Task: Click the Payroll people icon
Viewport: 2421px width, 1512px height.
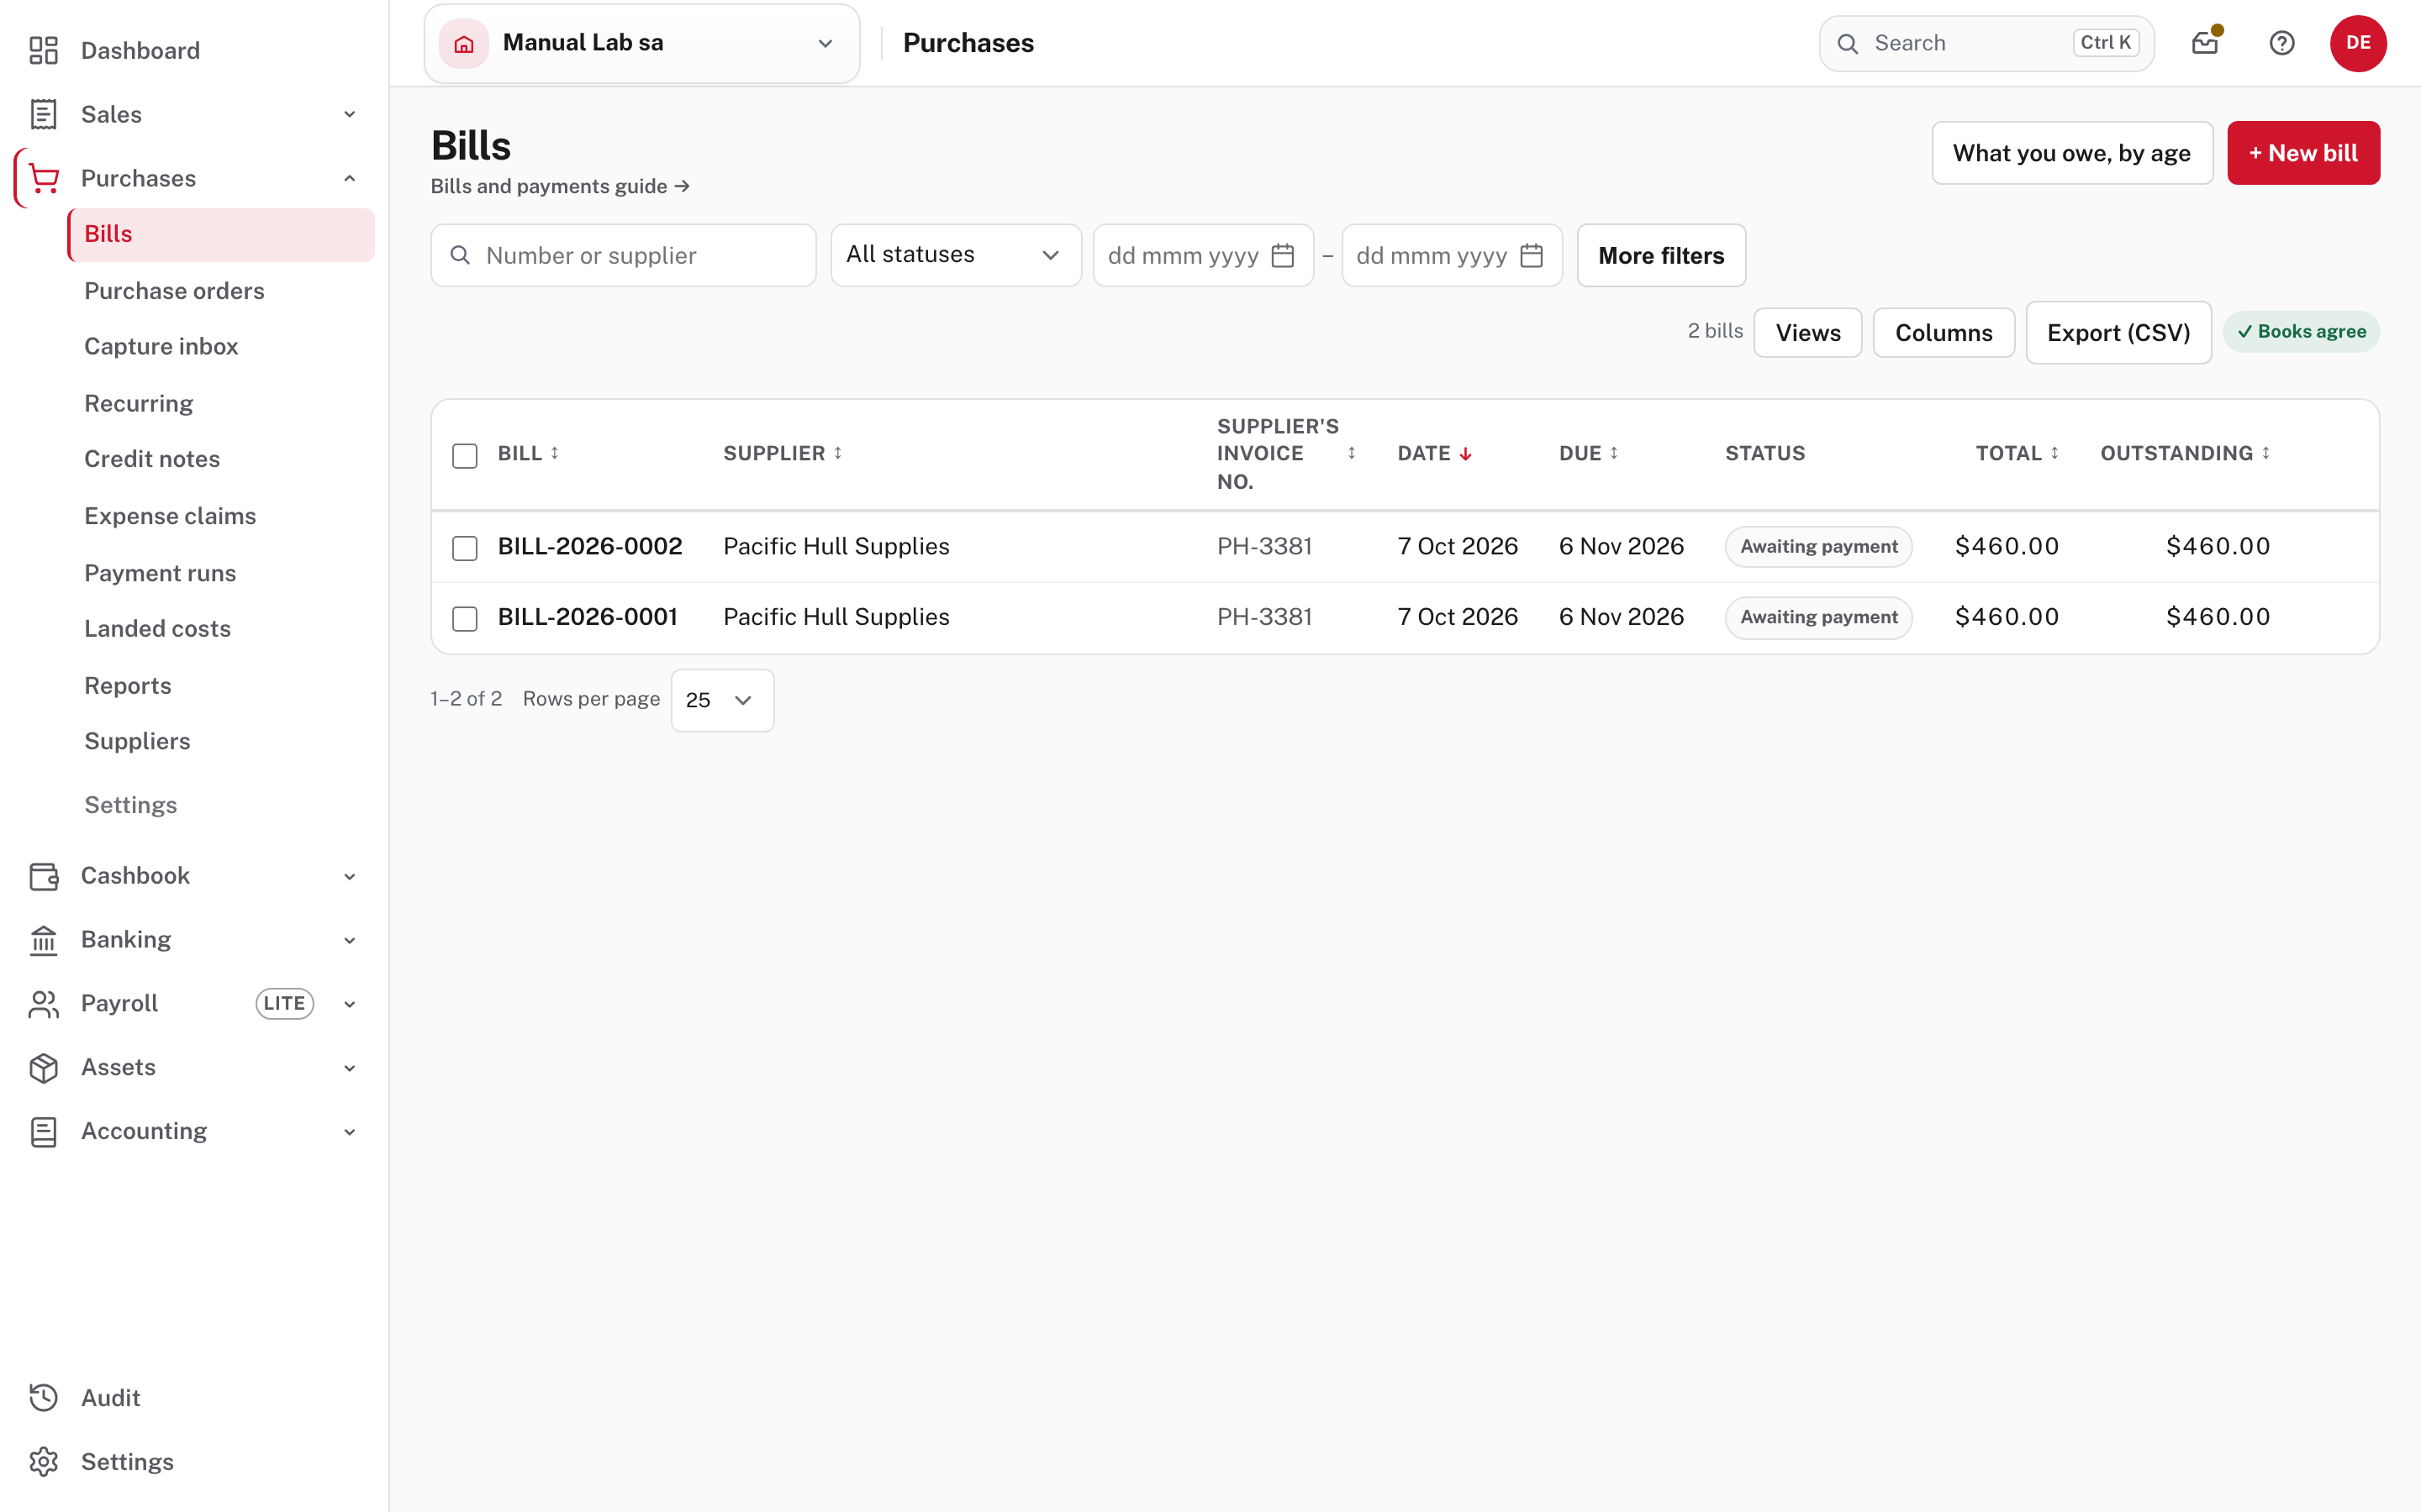Action: pyautogui.click(x=43, y=1004)
